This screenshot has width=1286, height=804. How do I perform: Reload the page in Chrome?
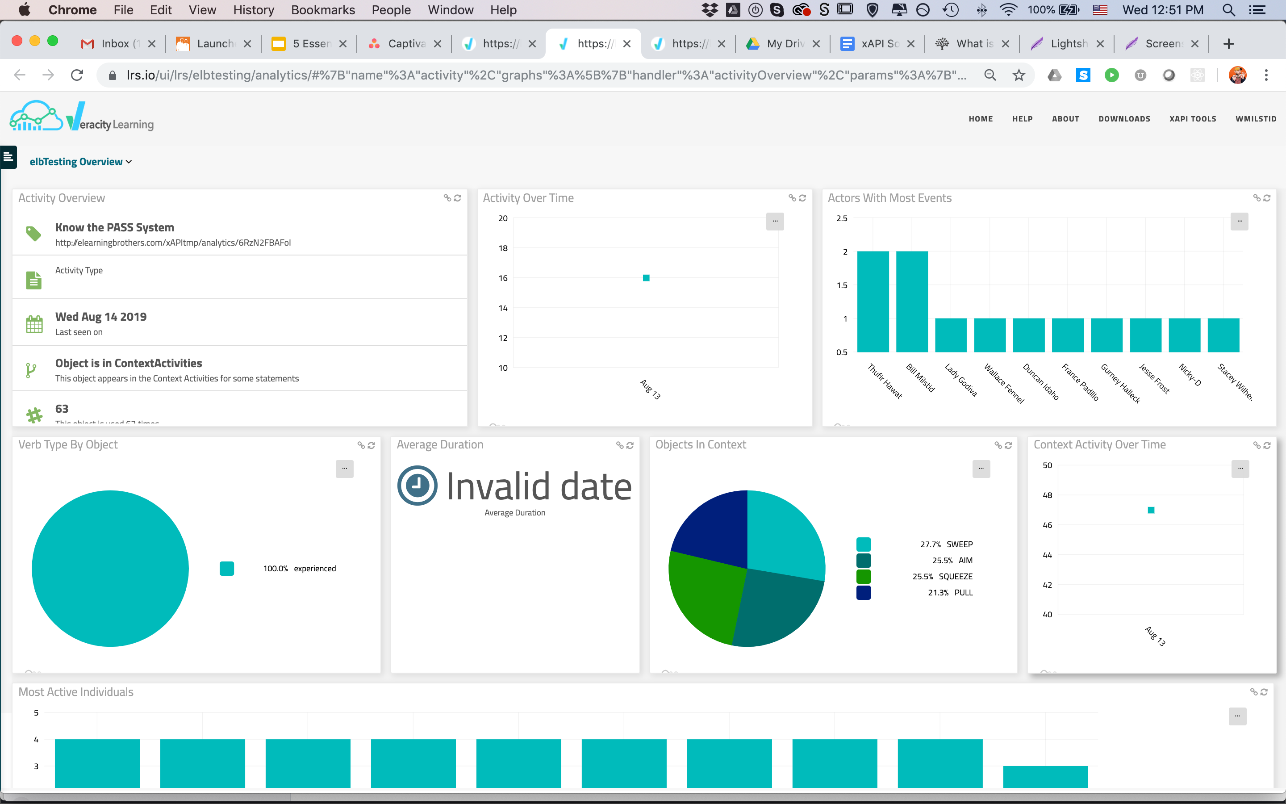point(77,75)
